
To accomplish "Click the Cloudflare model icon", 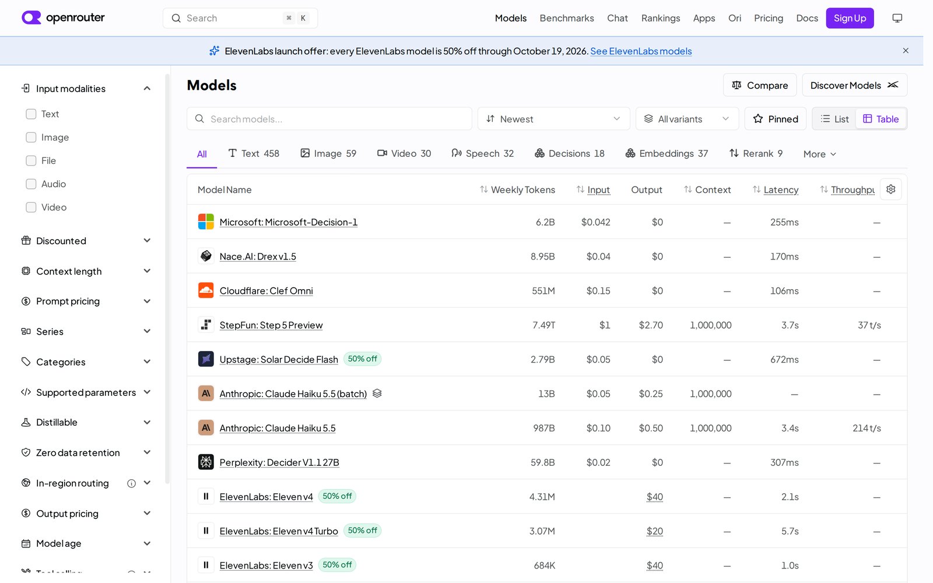I will 206,290.
